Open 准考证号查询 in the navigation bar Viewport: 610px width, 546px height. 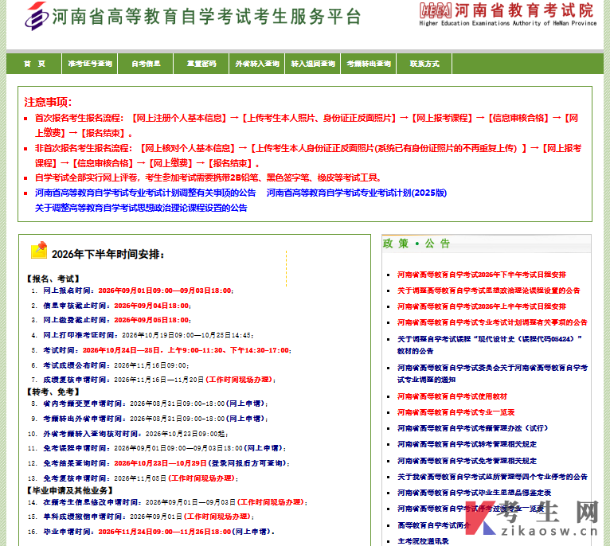[x=90, y=64]
